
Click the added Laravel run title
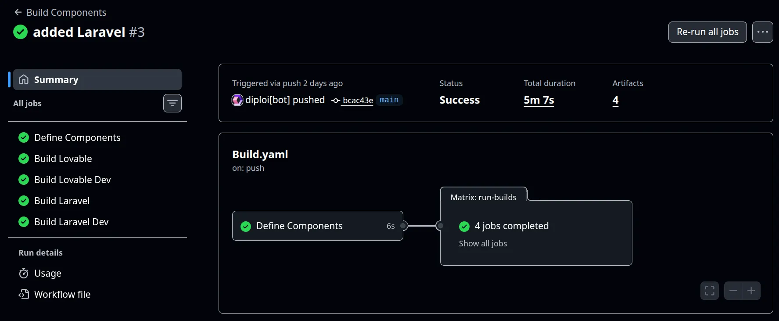79,32
